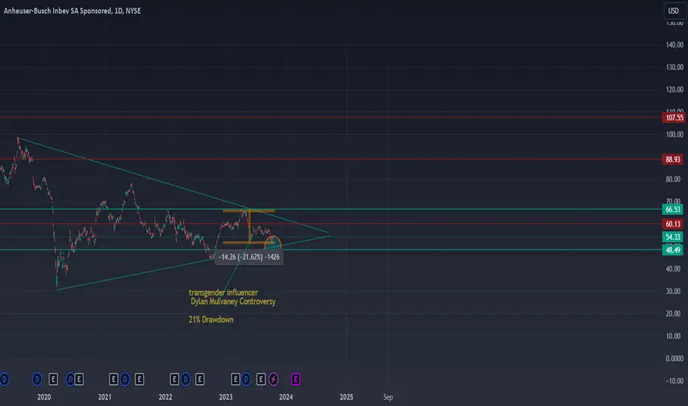
Task: Click the 140.00 value on price axis
Action: pyautogui.click(x=675, y=44)
